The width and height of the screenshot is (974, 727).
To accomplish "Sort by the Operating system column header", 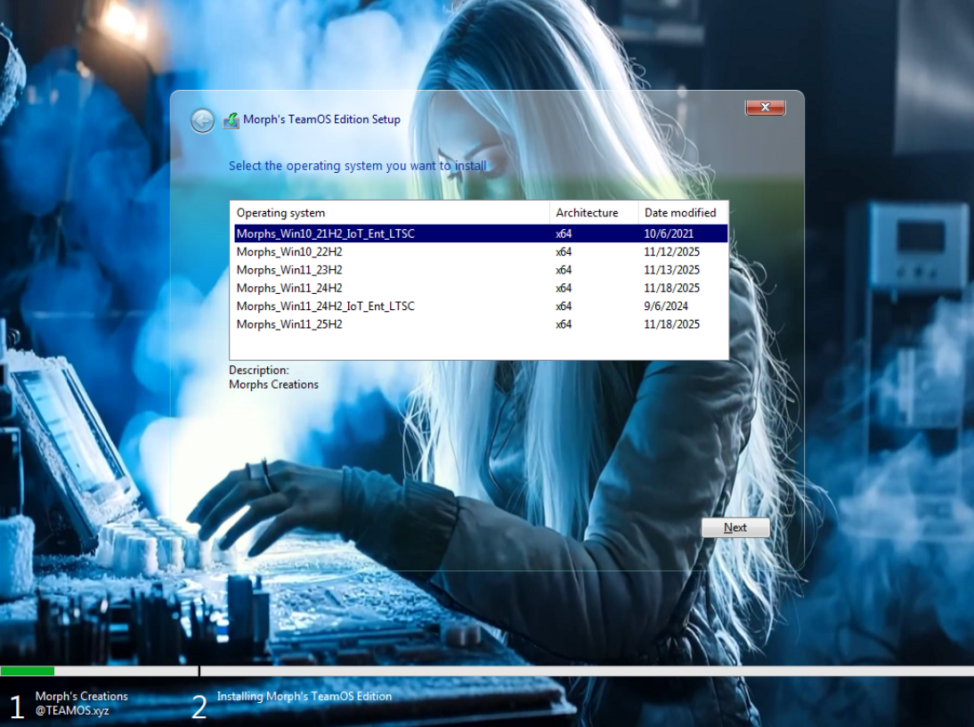I will [x=390, y=213].
